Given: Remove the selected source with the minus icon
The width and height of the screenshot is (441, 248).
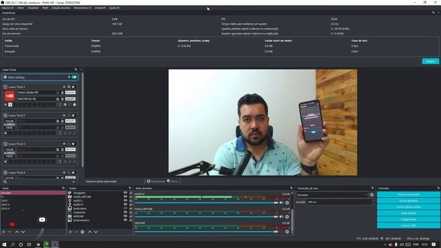Looking at the screenshot, I should 76,232.
